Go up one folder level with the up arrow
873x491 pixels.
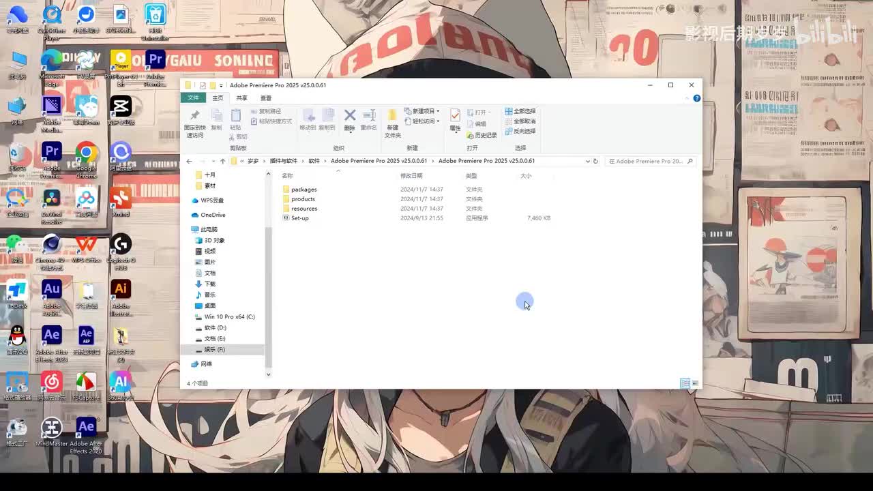tap(222, 161)
